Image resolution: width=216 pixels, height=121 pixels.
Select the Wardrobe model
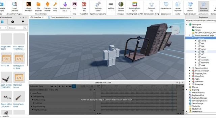pos(199,82)
